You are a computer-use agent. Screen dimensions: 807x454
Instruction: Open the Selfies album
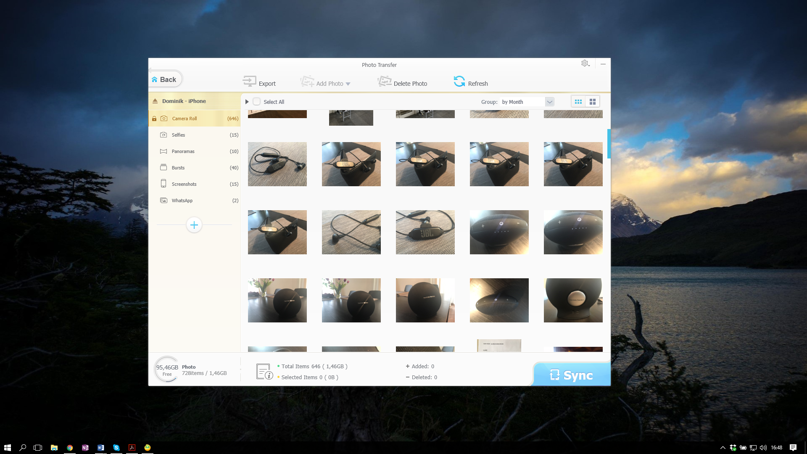click(178, 135)
